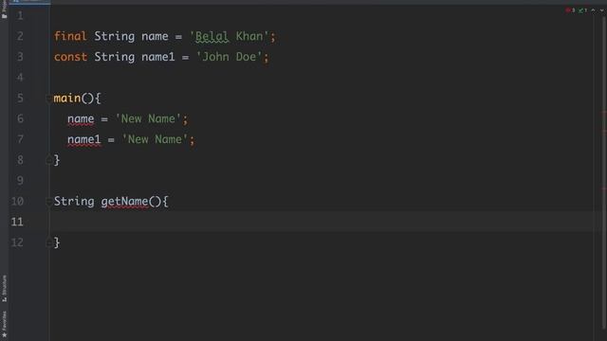Click line number 1 in gutter

point(20,16)
